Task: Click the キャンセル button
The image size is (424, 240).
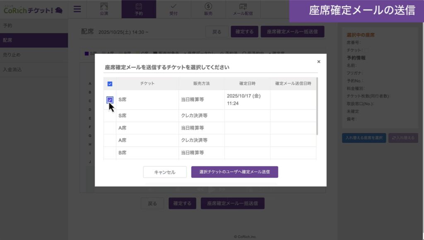Action: point(165,172)
